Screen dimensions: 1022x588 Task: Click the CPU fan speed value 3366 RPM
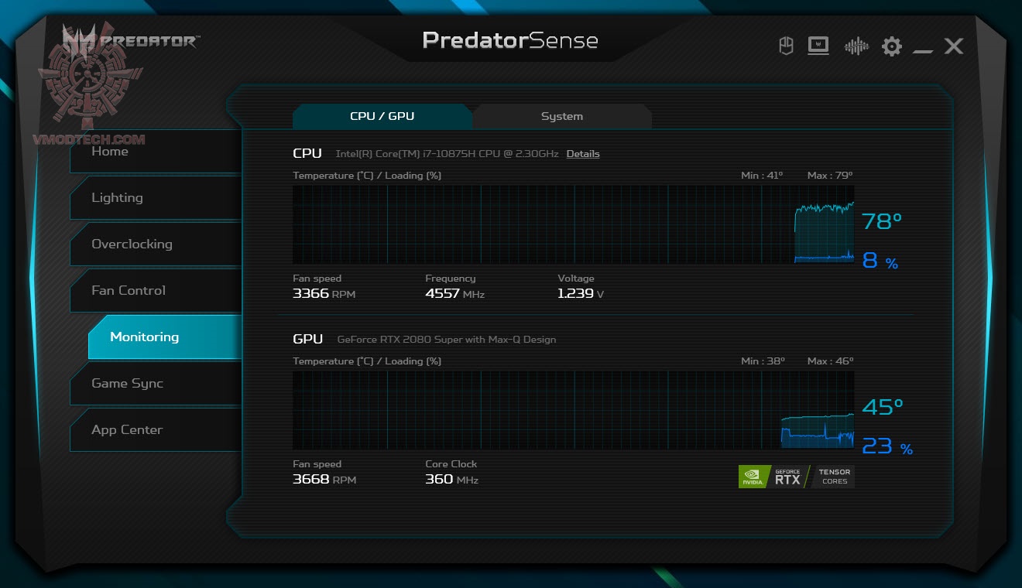[x=324, y=294]
